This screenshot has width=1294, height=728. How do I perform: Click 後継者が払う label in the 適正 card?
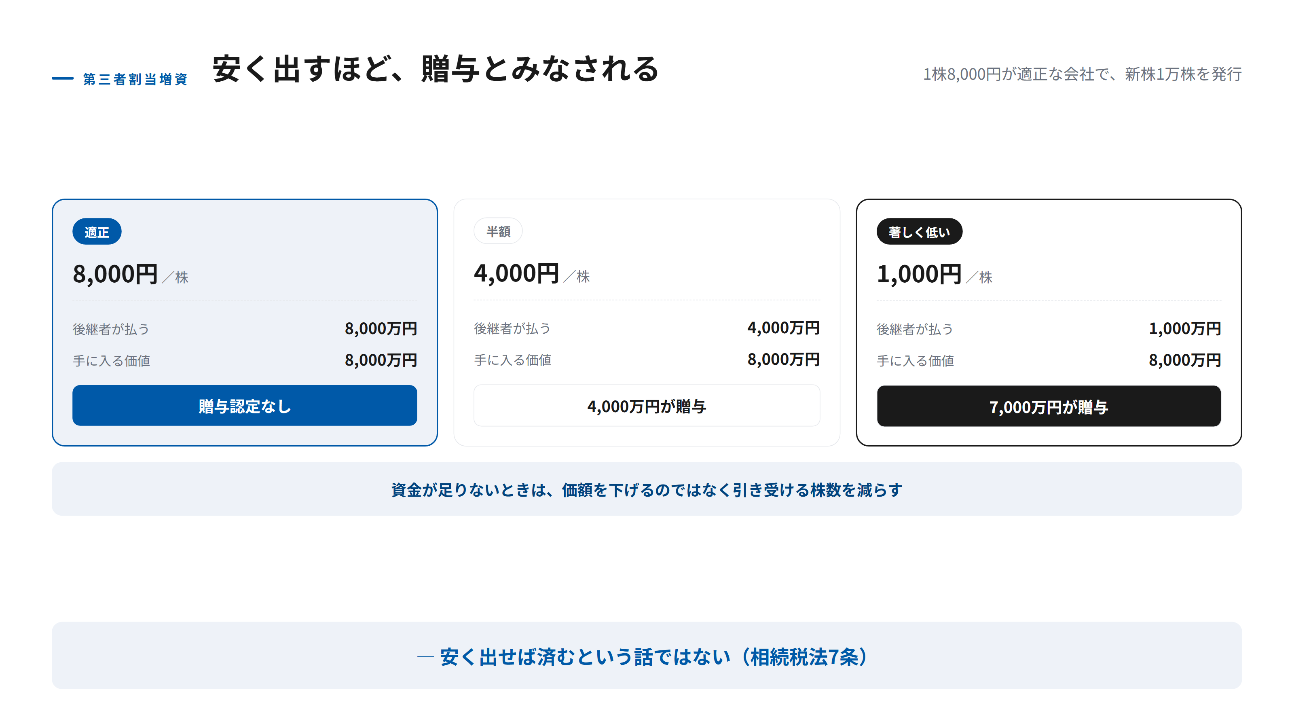(111, 329)
